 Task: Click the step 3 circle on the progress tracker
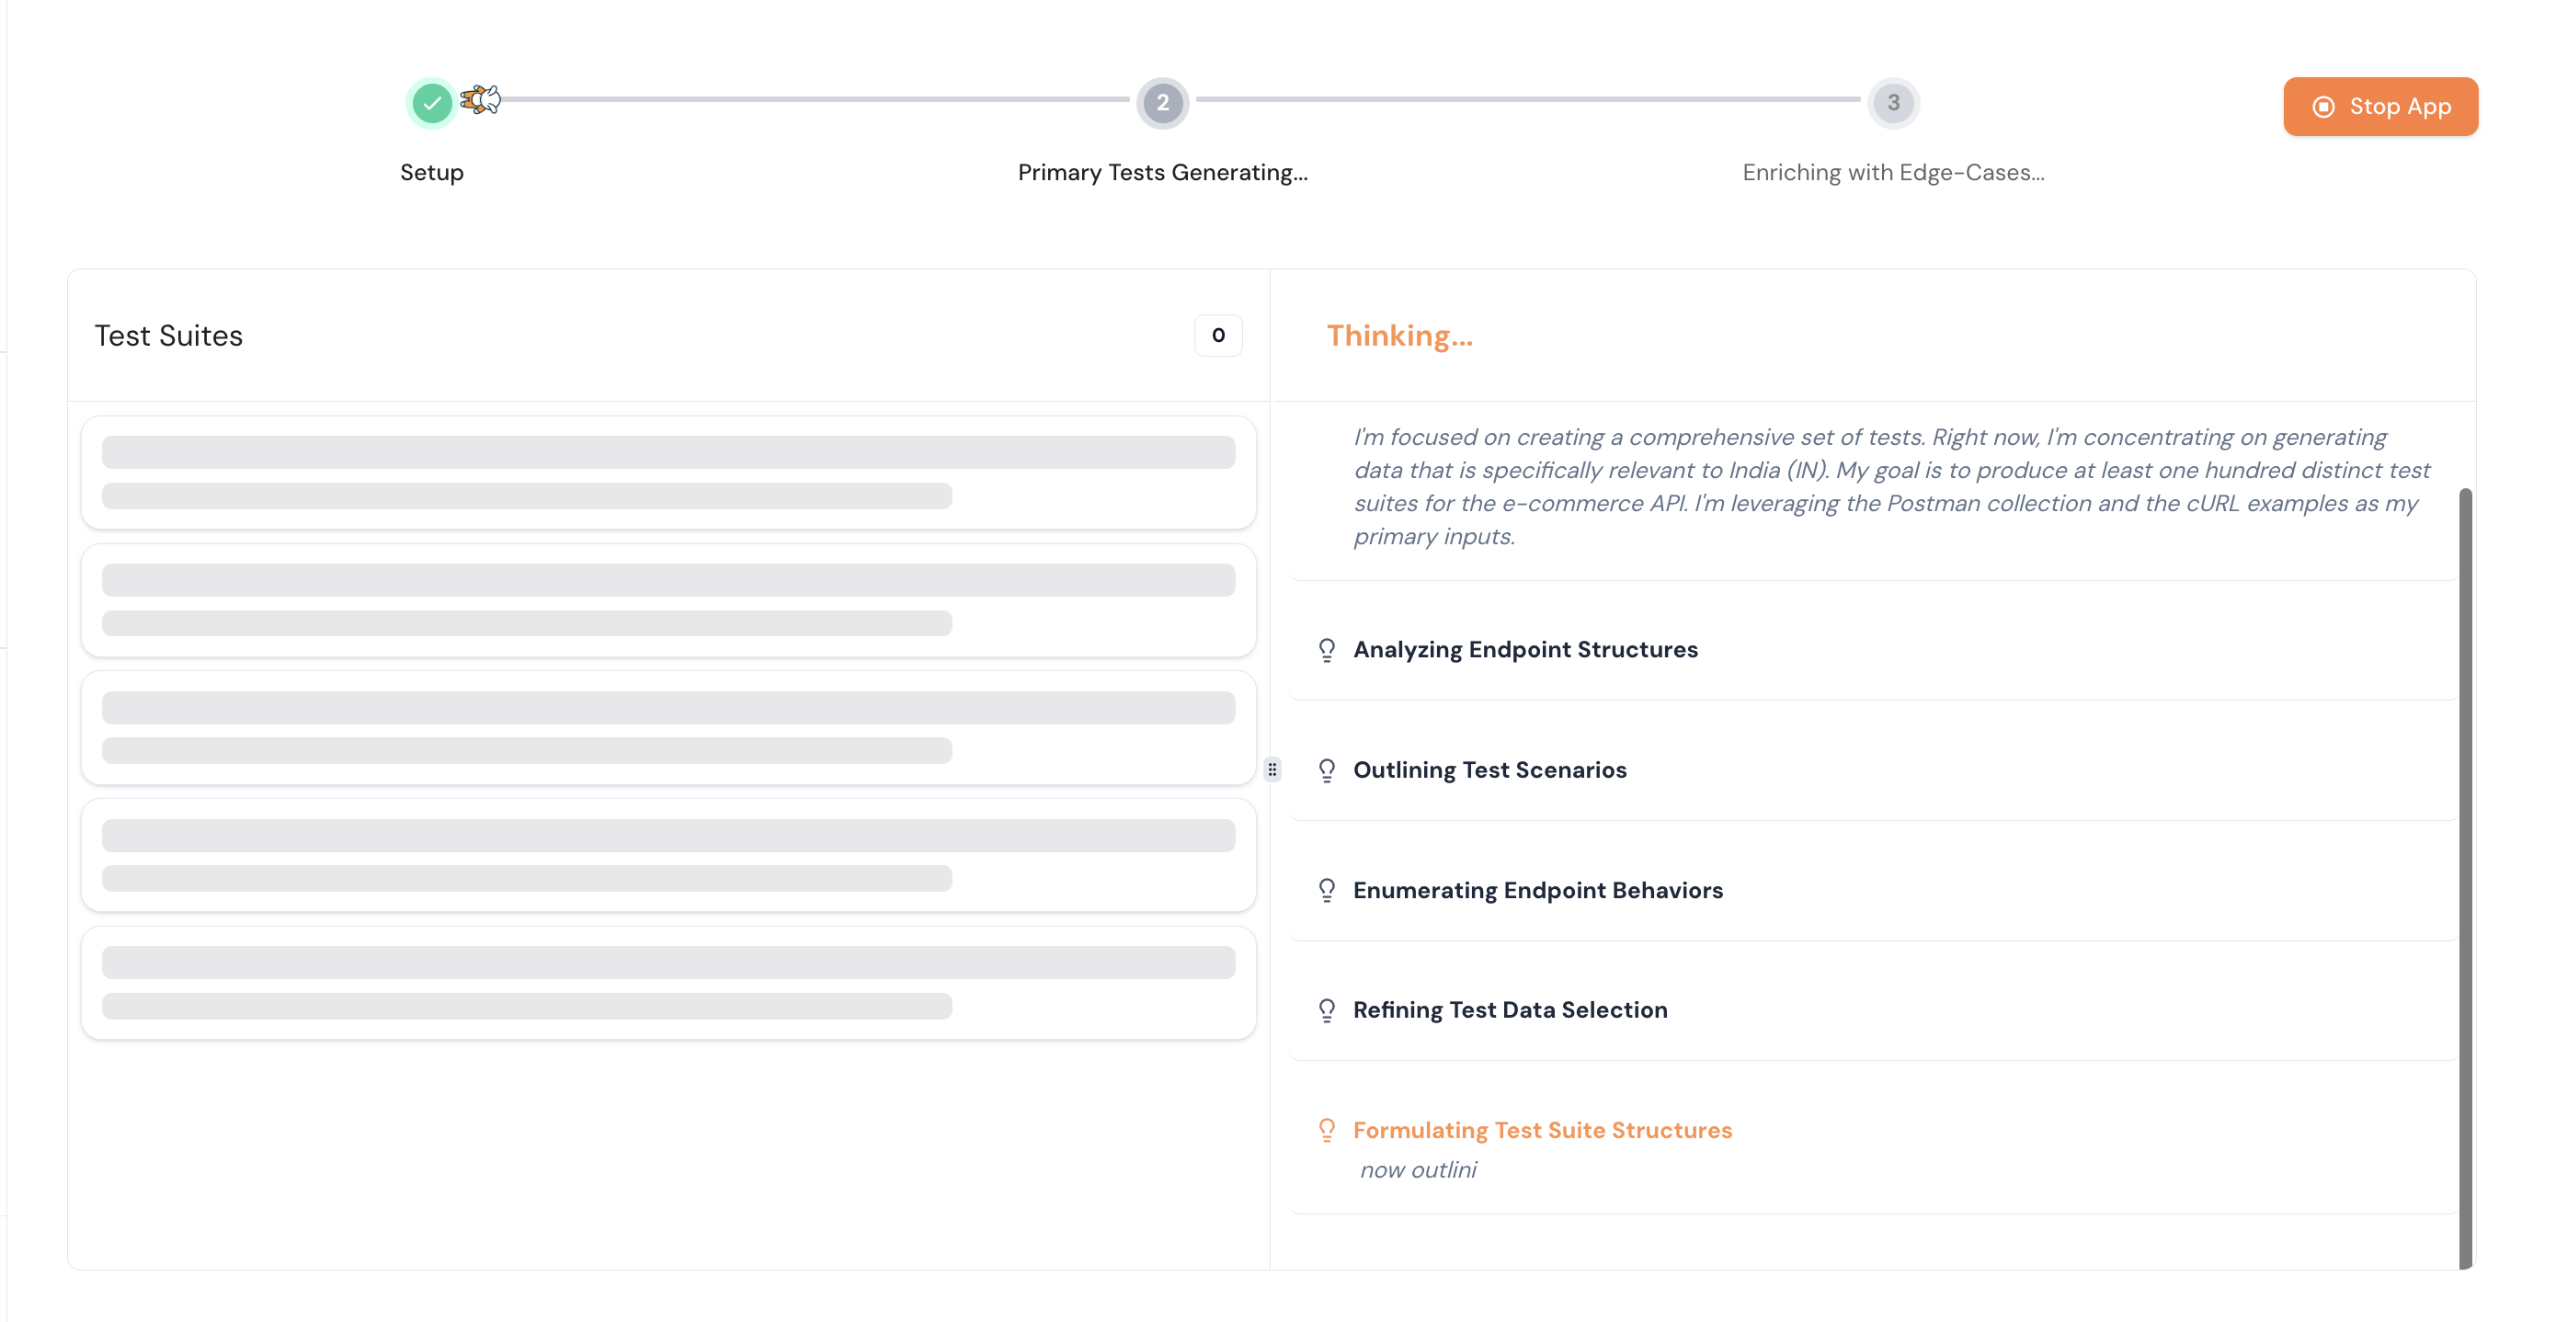[x=1891, y=102]
